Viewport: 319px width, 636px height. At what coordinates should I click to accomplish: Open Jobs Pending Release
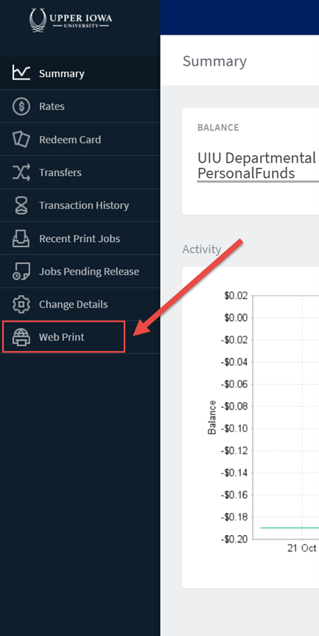coord(80,272)
